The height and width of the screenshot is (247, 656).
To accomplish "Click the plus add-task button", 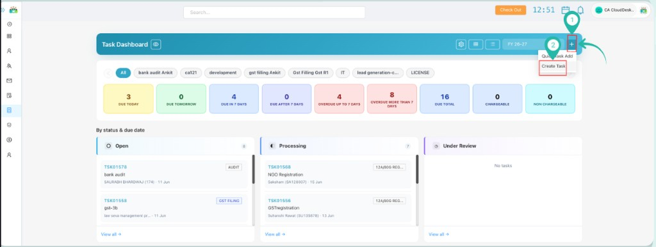I will 571,44.
